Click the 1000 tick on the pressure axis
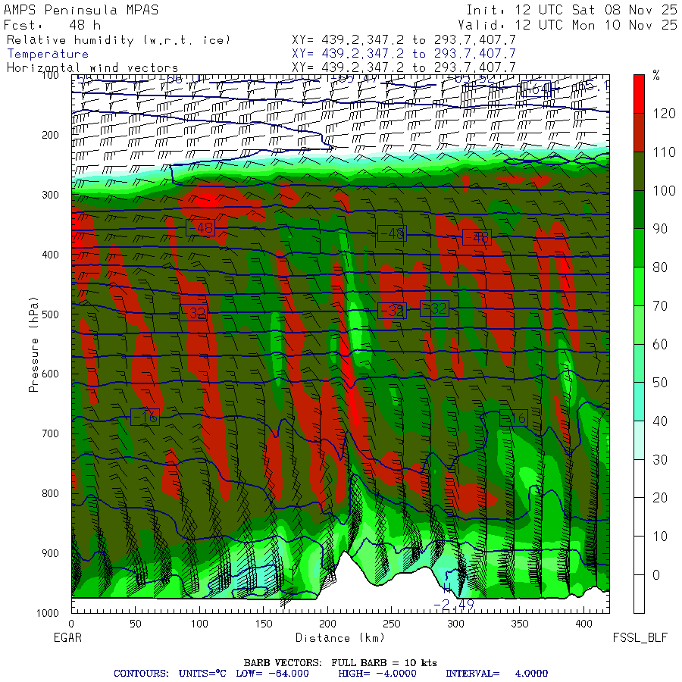The image size is (682, 682). tap(48, 613)
